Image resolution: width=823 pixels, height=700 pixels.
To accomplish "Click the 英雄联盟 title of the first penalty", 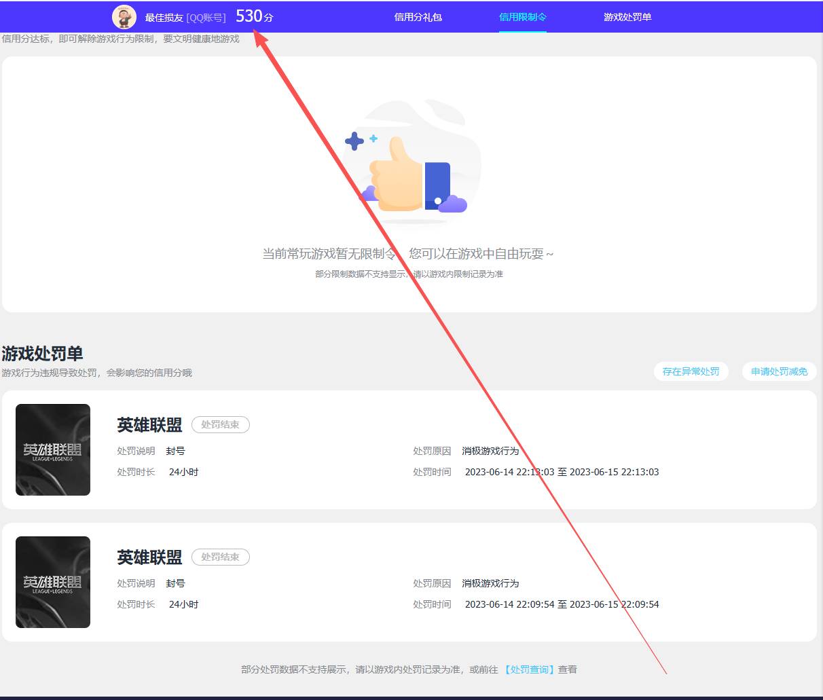I will pyautogui.click(x=149, y=424).
